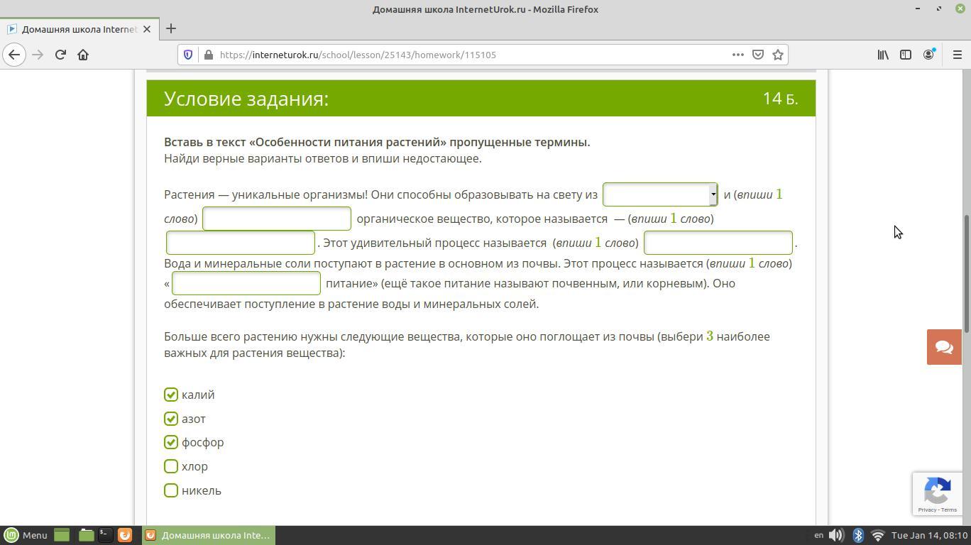Show desktop from taskbar icon
Image resolution: width=971 pixels, height=545 pixels.
click(62, 535)
